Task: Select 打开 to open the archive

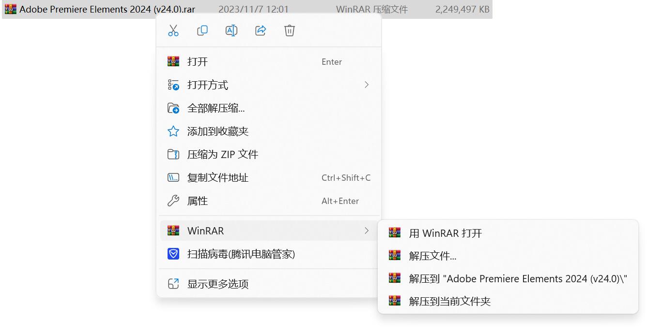Action: (x=198, y=61)
